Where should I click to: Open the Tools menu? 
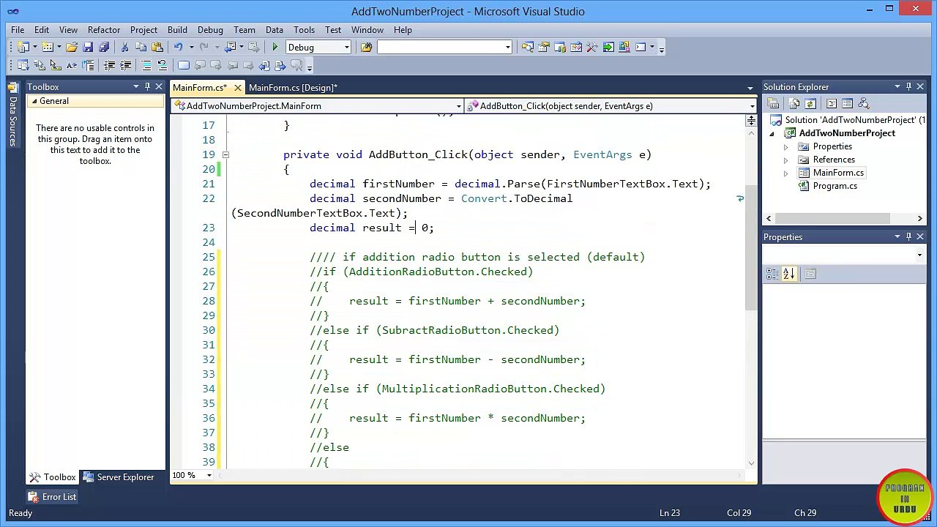[304, 30]
